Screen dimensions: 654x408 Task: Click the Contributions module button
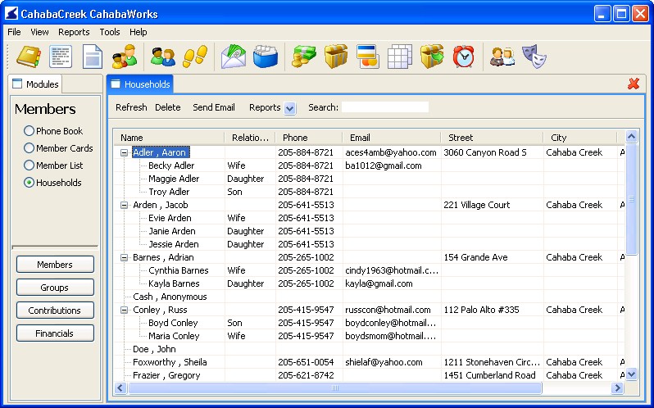pos(55,311)
